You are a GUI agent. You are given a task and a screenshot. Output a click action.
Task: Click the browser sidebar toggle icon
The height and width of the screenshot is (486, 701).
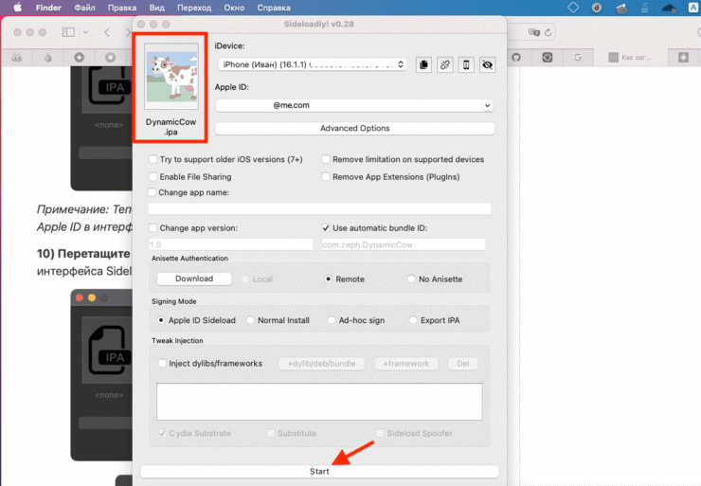click(x=68, y=32)
